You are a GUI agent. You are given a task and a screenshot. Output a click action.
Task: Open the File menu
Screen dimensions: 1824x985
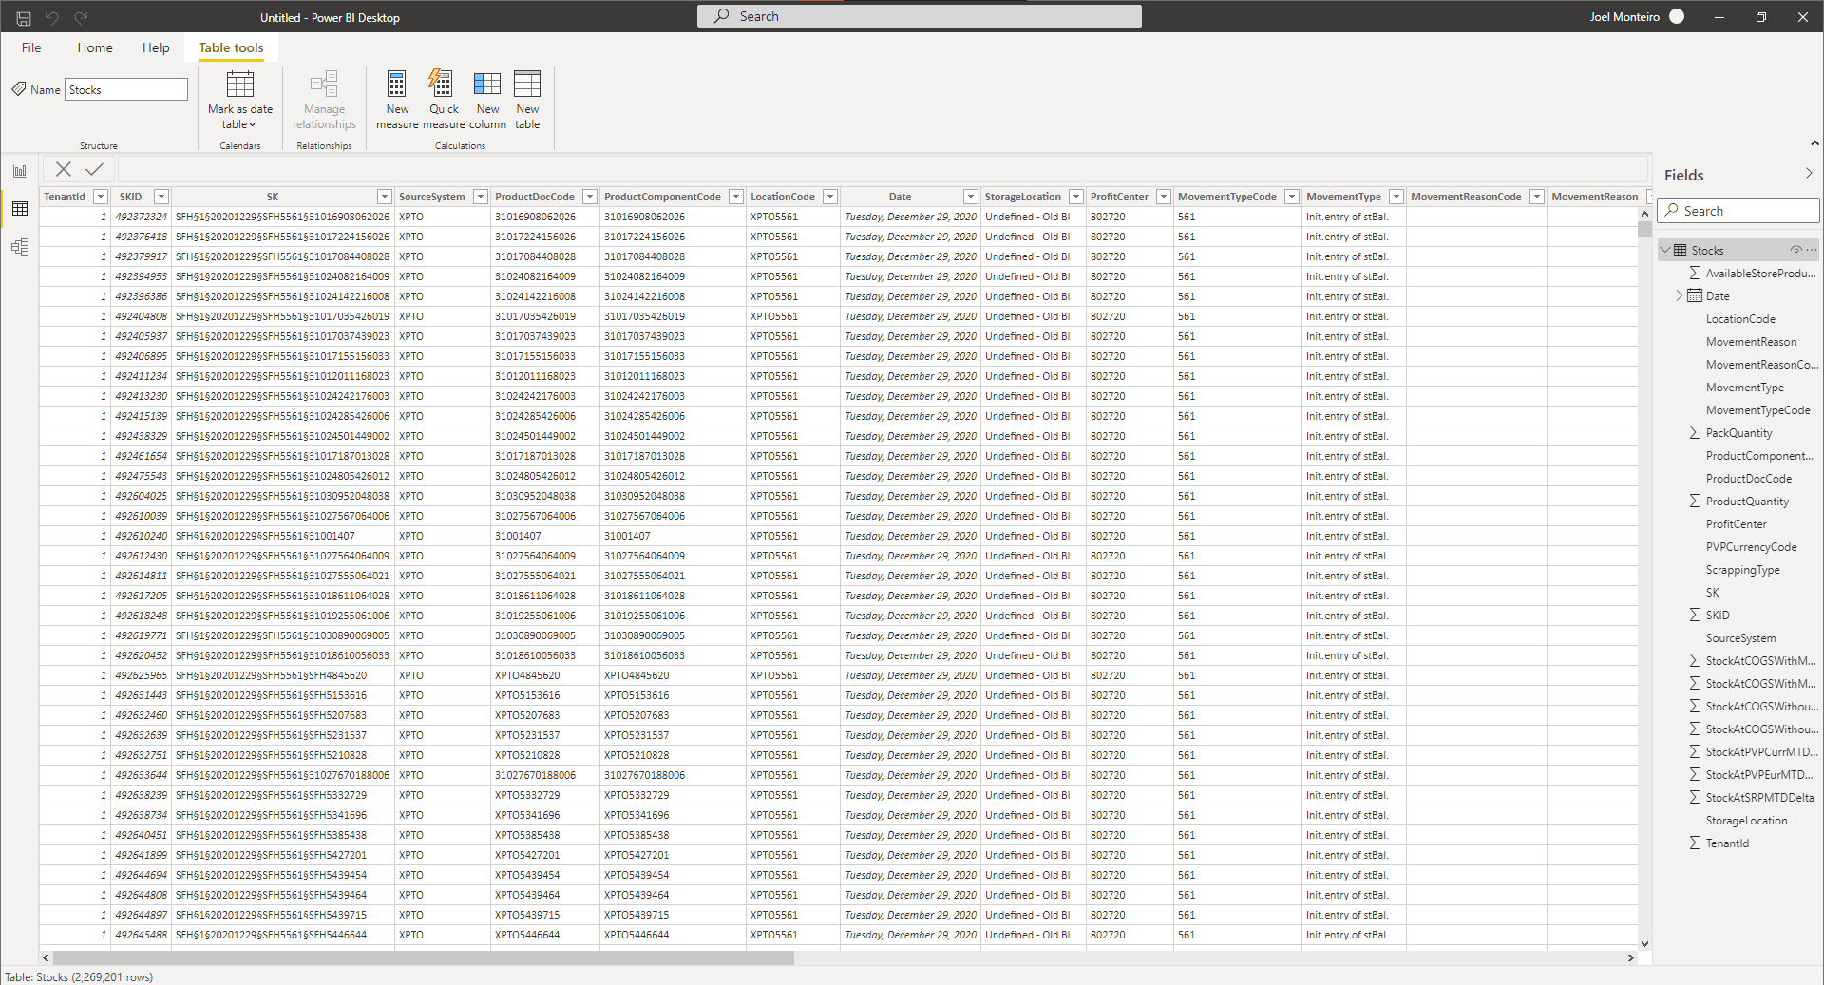coord(30,47)
